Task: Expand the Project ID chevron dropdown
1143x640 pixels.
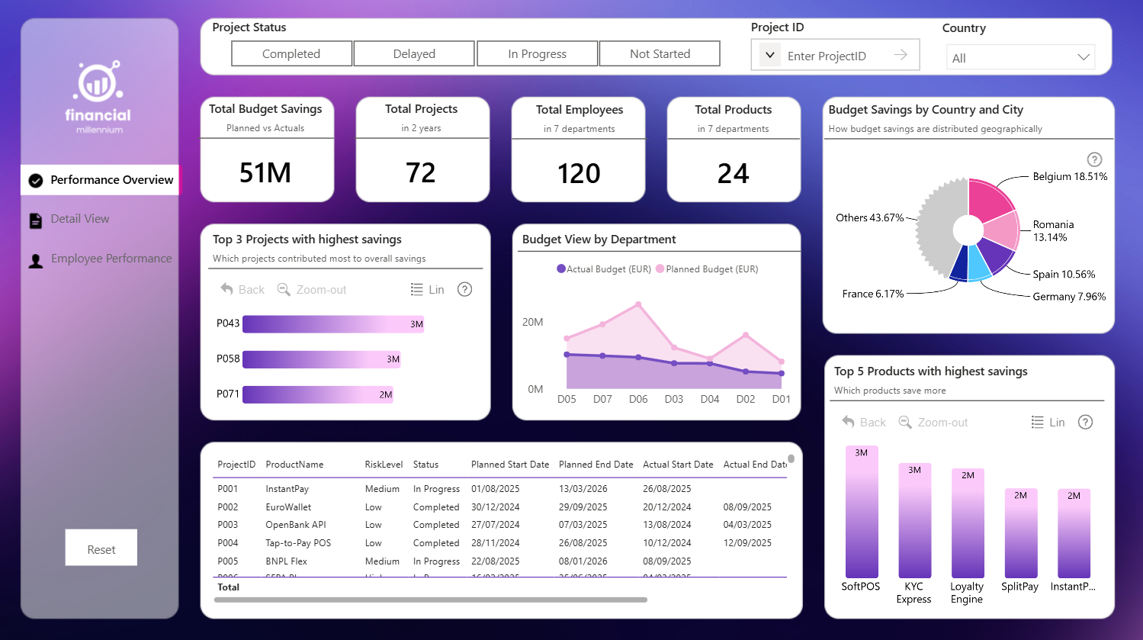Action: 770,55
